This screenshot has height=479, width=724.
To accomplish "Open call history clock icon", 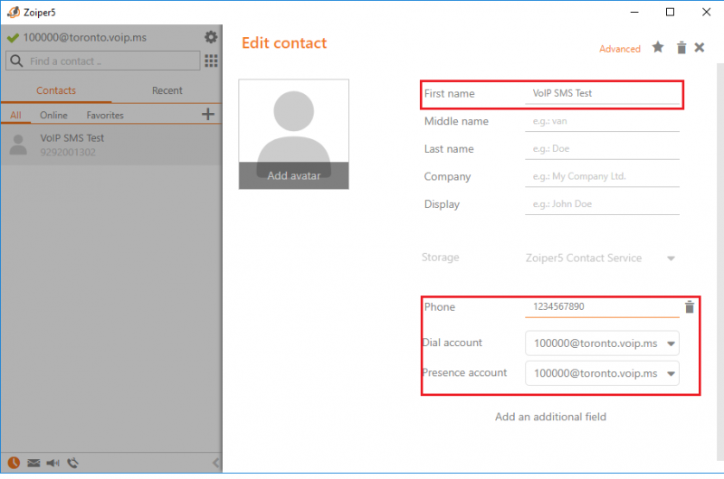I will coord(14,463).
